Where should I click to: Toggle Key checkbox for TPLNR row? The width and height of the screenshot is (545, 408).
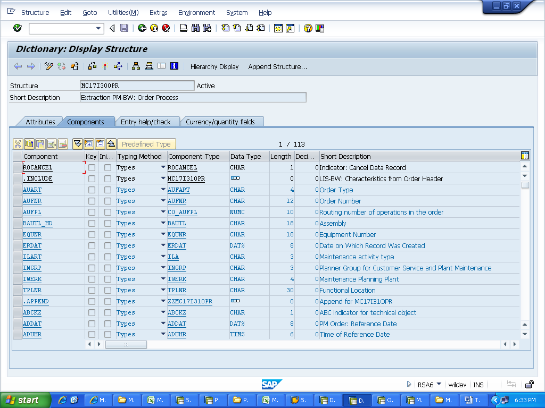click(x=92, y=290)
